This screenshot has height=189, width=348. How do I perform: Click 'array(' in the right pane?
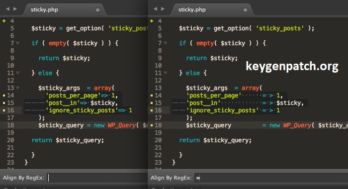click(x=252, y=88)
